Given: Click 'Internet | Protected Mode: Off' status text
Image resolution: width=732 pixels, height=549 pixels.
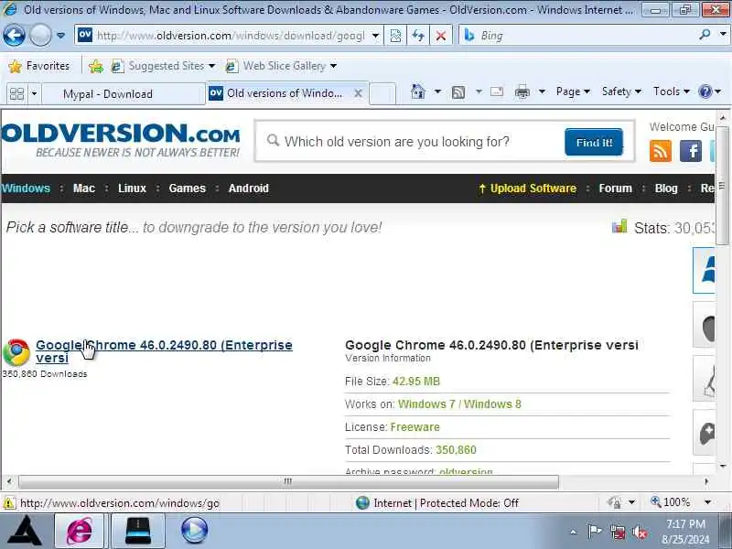Looking at the screenshot, I should (x=446, y=502).
